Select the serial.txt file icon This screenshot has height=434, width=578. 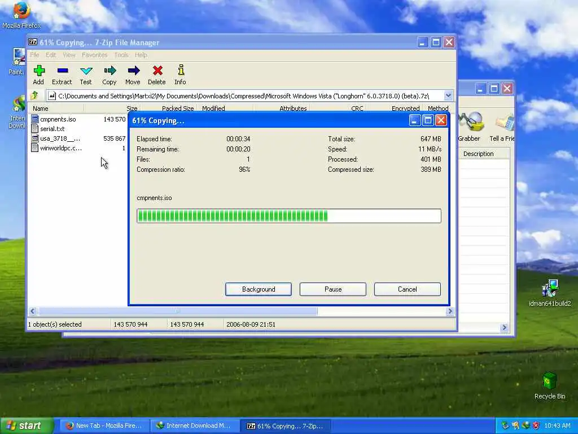[35, 128]
